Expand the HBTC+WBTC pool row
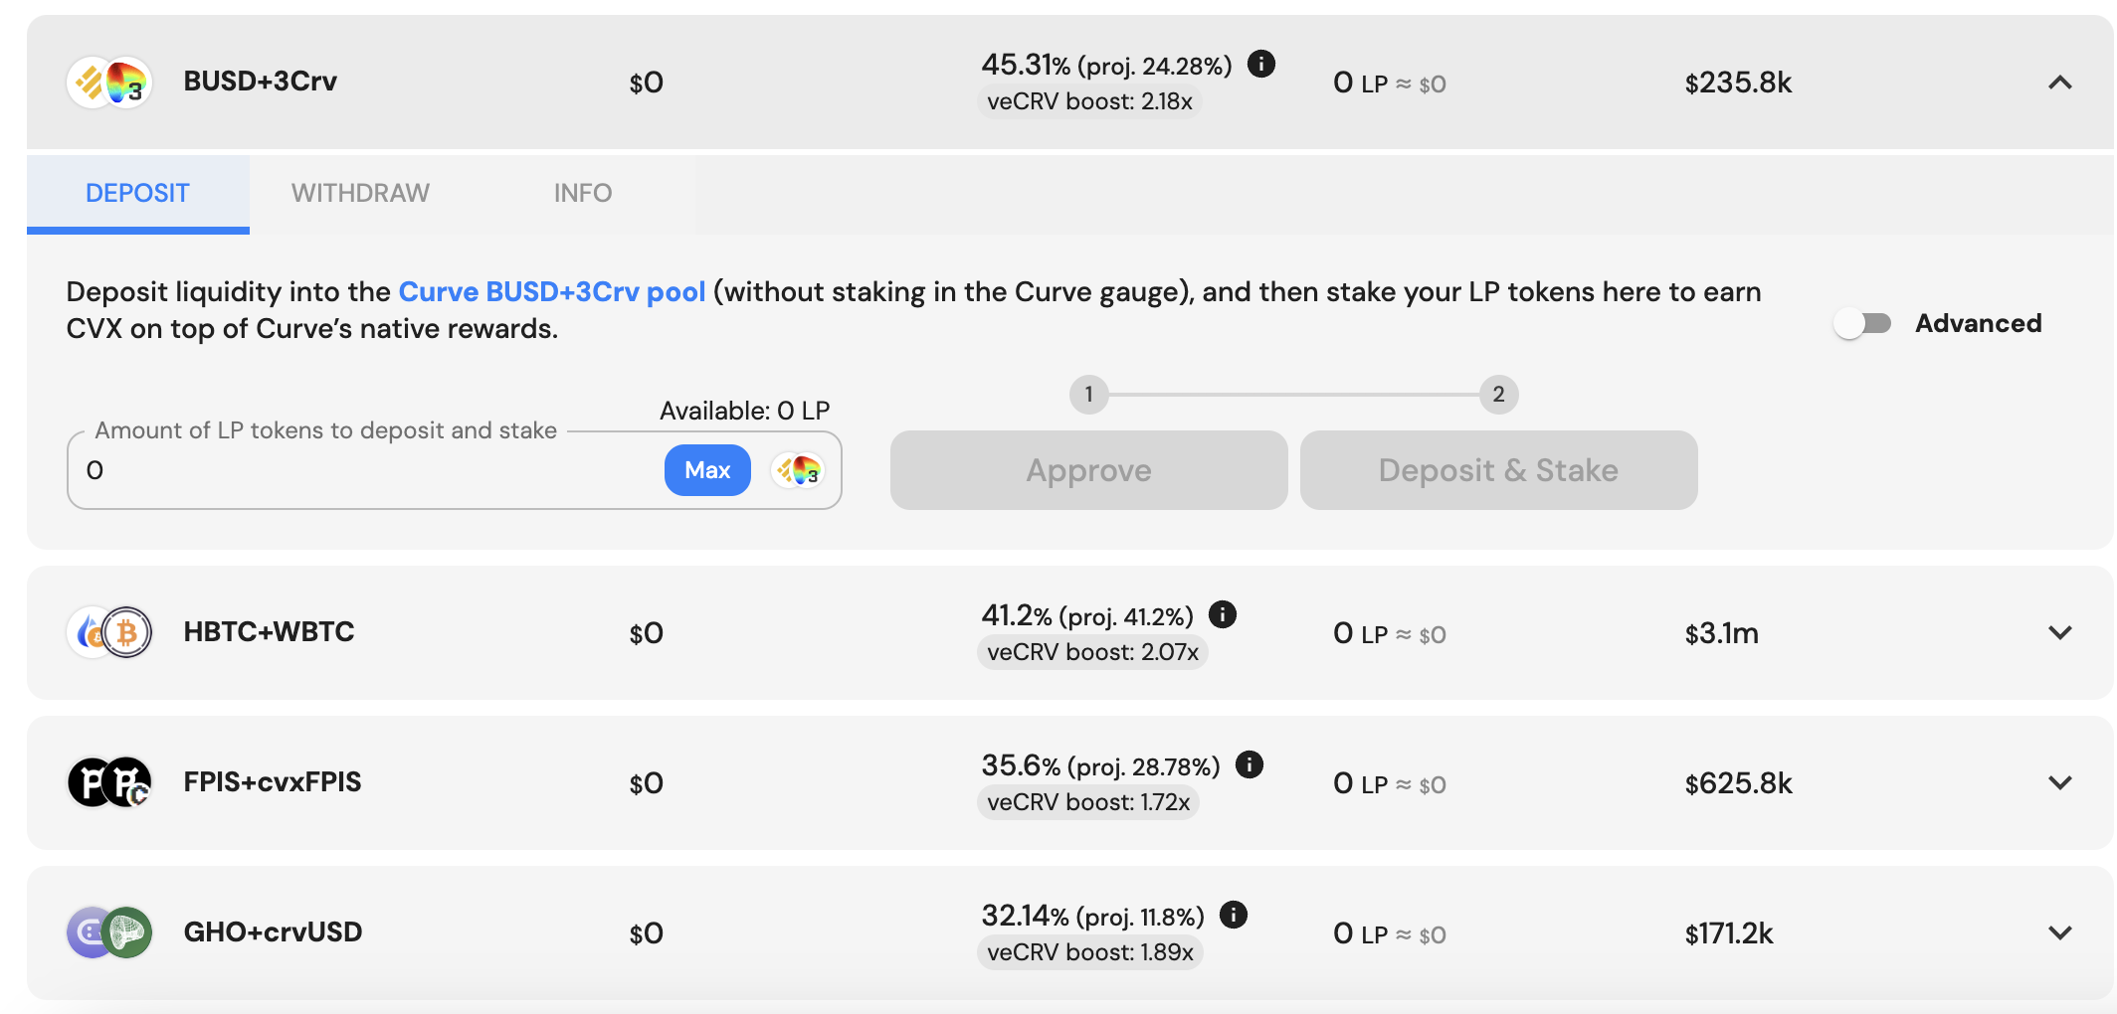The image size is (2117, 1014). click(2060, 632)
